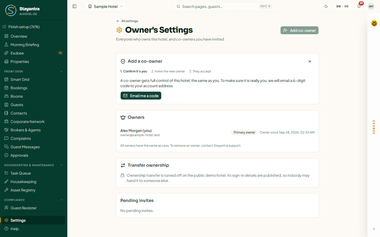
Task: Switch to dark mode moon icon
Action: click(x=326, y=6)
